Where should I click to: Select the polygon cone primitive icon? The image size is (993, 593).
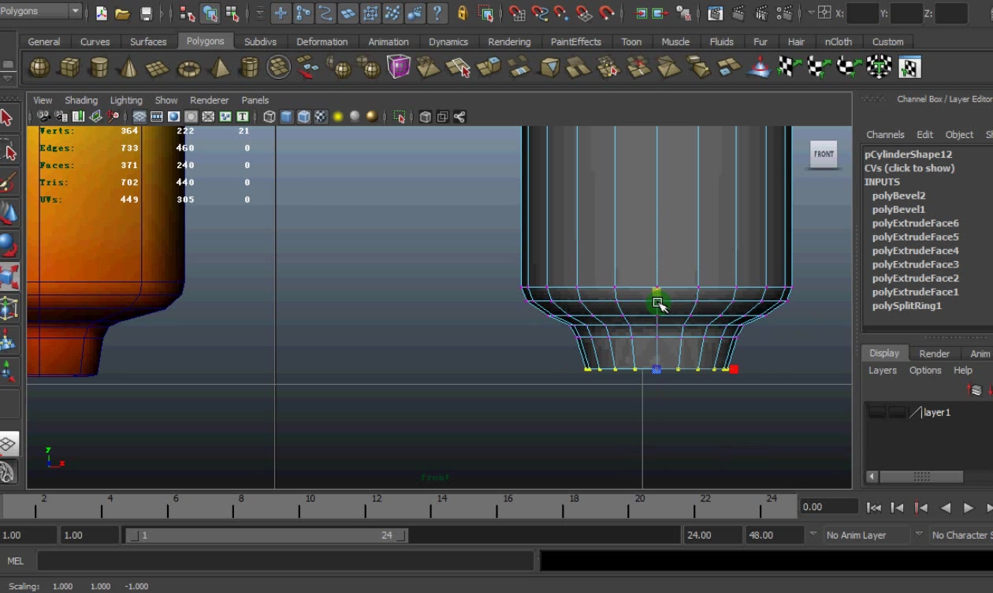pyautogui.click(x=128, y=69)
